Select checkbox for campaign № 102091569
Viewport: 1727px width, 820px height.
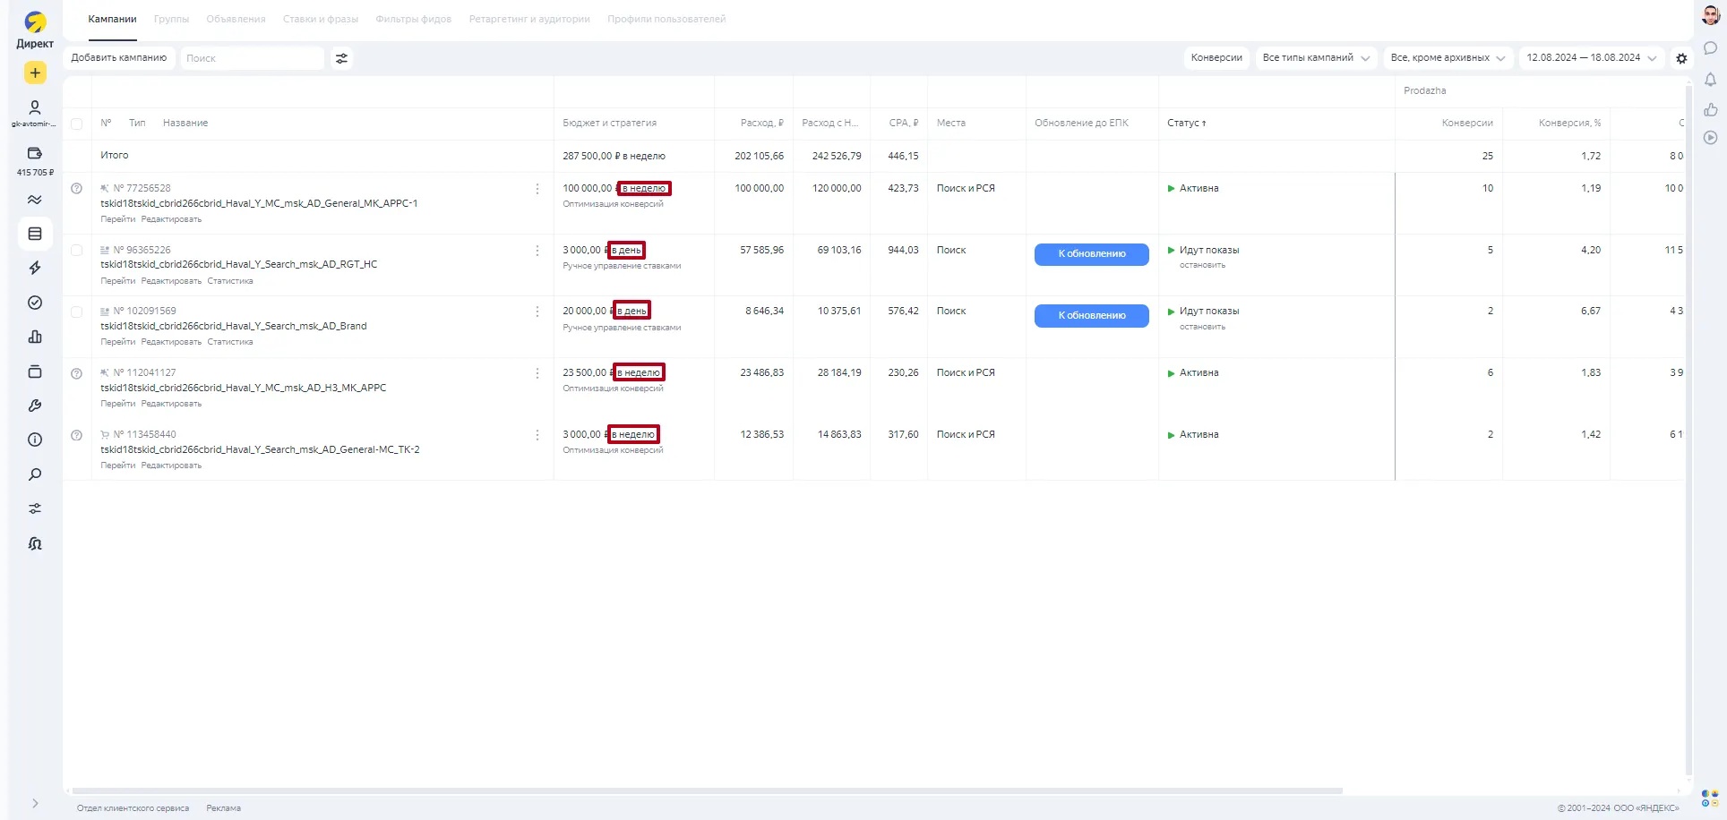(76, 312)
